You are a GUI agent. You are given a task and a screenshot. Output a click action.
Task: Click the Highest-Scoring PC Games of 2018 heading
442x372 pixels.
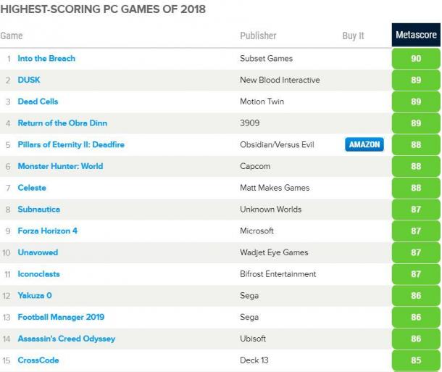(x=103, y=9)
